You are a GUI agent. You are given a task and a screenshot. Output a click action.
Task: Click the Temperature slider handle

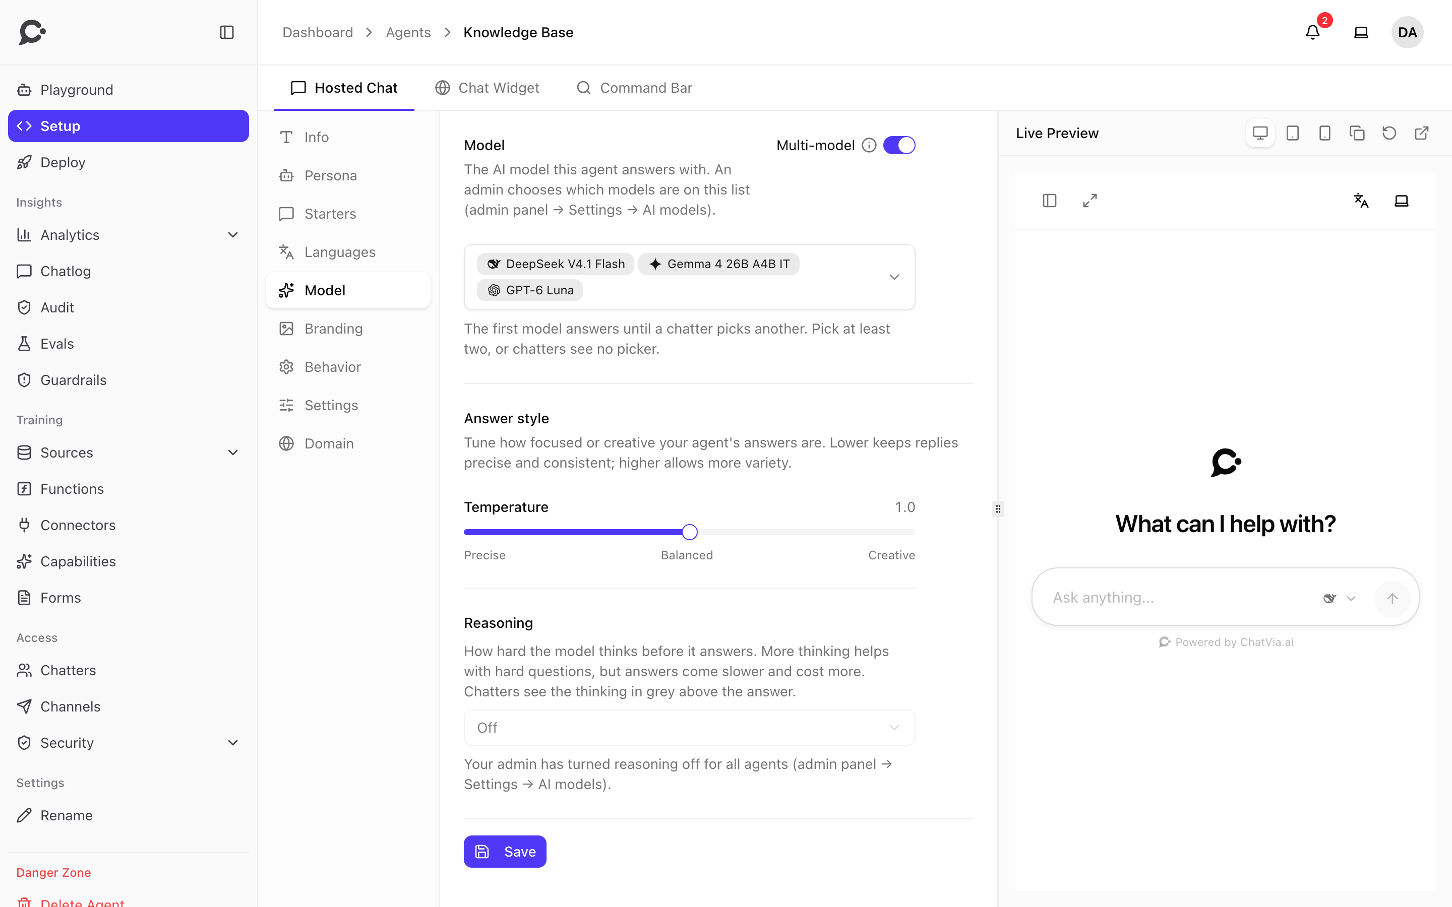(689, 532)
